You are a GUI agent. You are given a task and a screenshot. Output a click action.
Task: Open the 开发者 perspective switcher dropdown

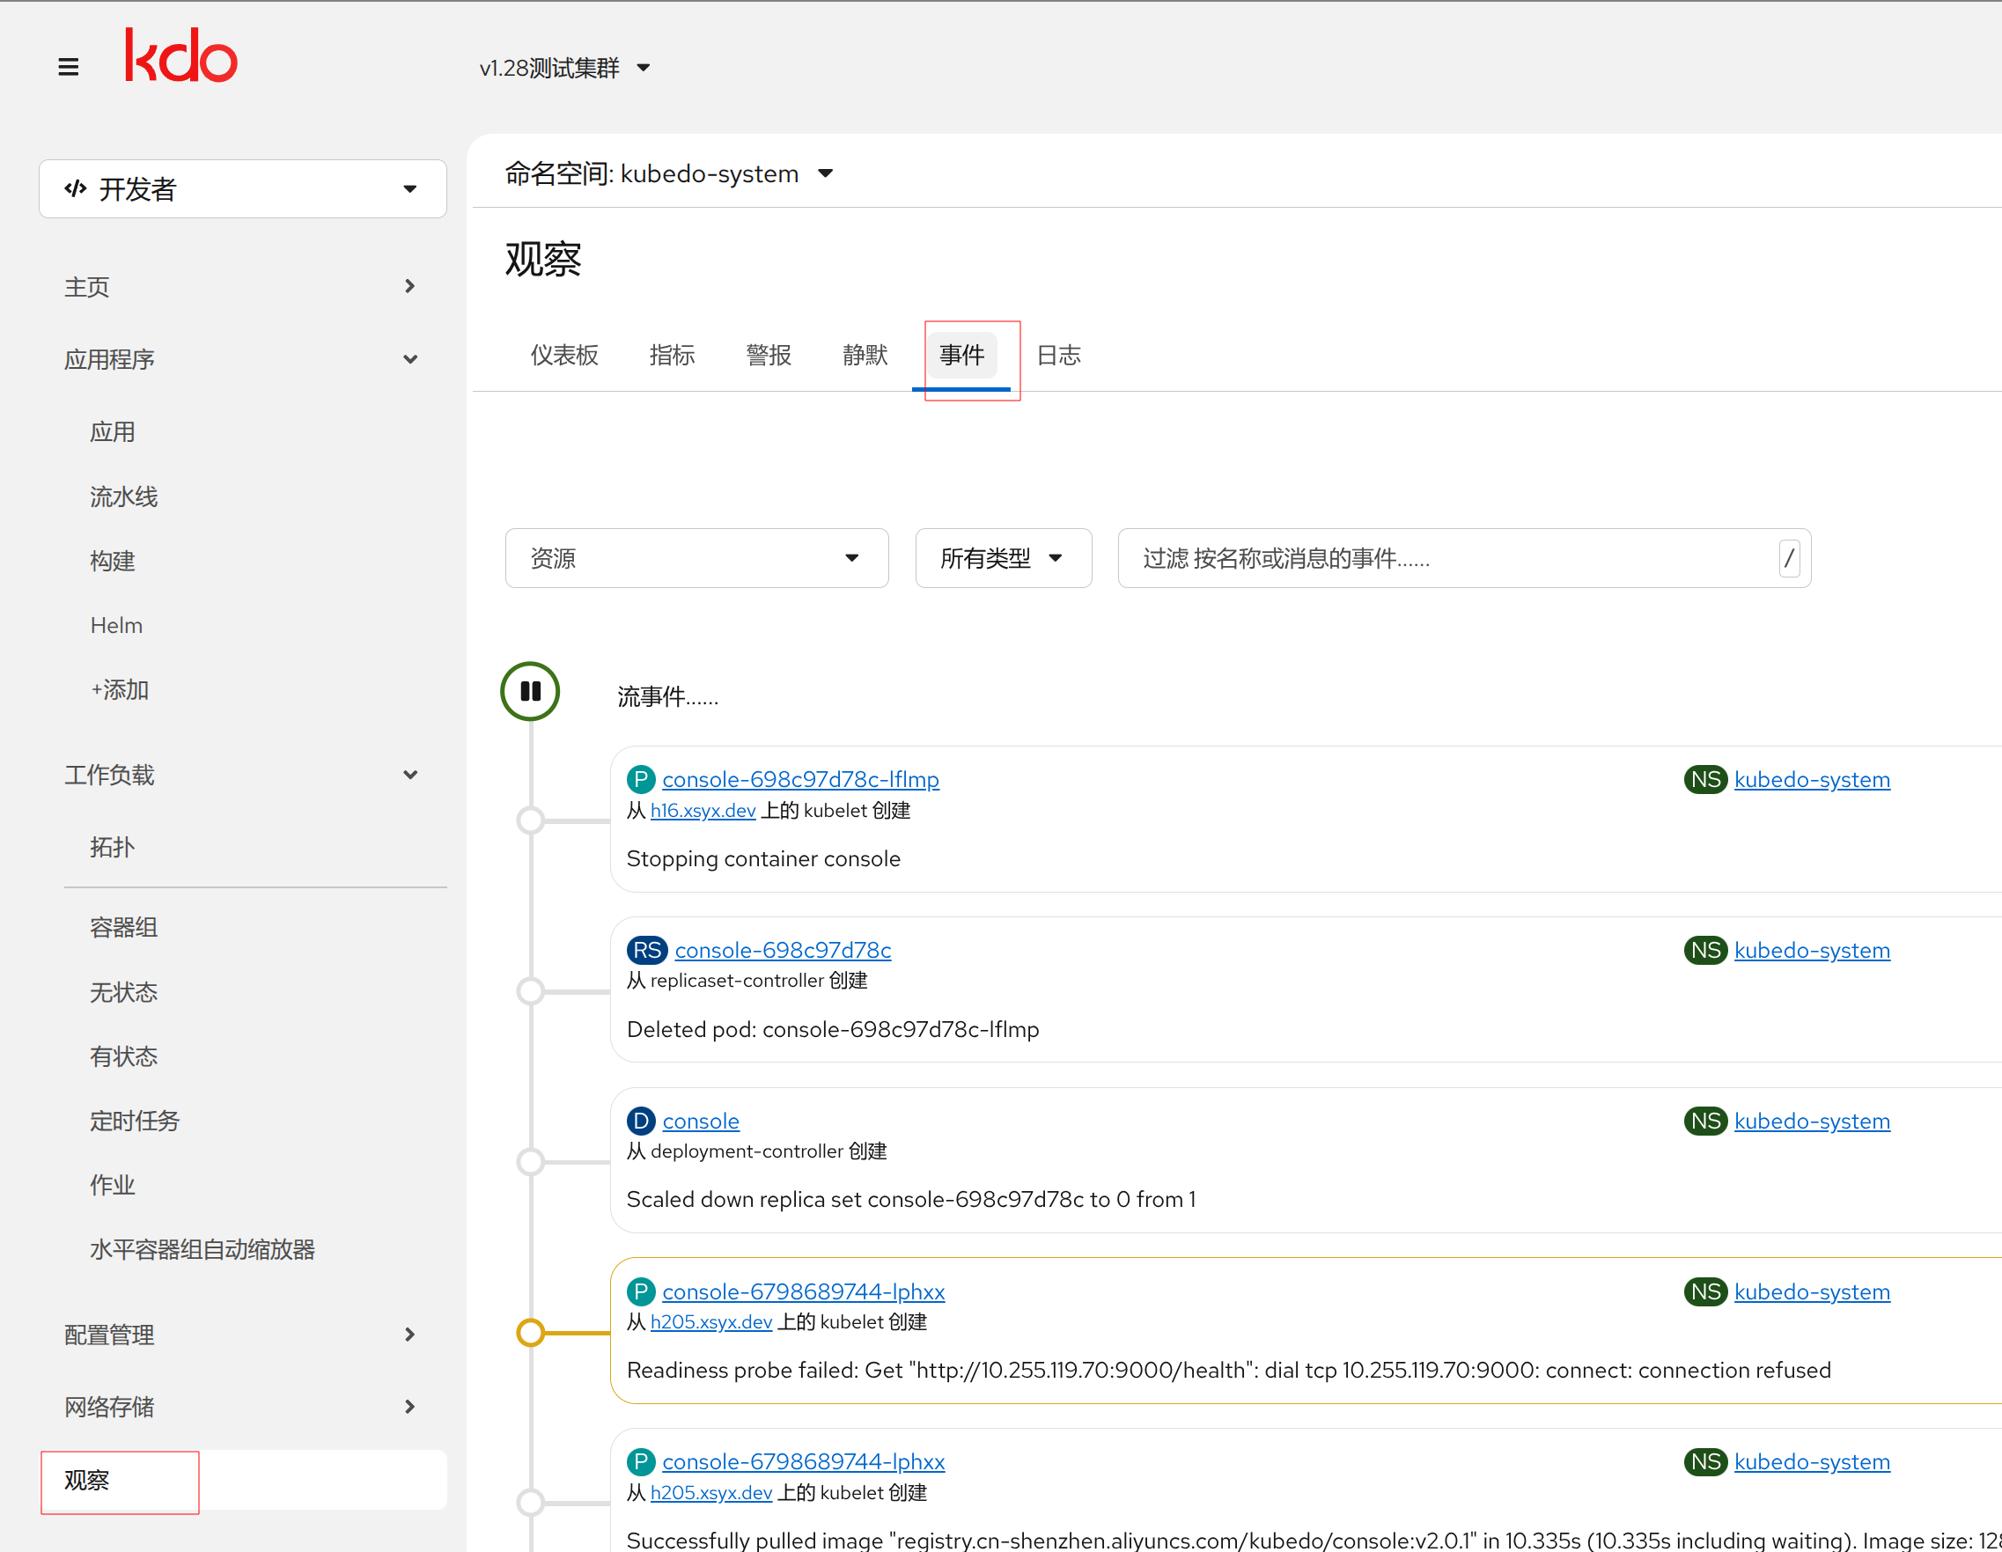click(242, 189)
